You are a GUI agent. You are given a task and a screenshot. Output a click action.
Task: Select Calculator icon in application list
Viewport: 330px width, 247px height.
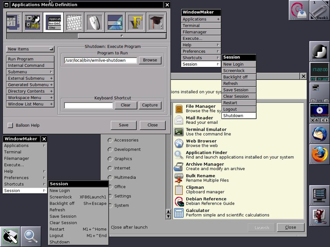179,213
